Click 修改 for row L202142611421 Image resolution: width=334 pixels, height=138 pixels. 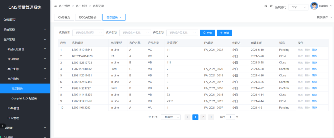(x=300, y=75)
